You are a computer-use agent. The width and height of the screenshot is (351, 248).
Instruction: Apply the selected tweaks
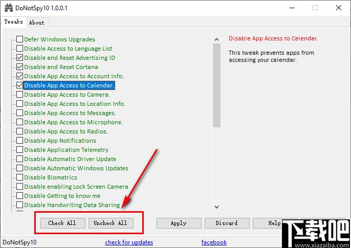tap(179, 223)
